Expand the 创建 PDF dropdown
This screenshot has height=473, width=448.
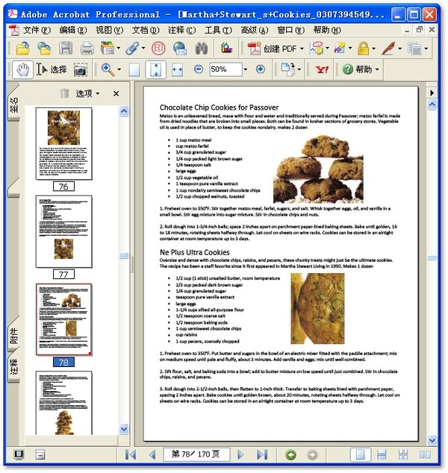(302, 48)
